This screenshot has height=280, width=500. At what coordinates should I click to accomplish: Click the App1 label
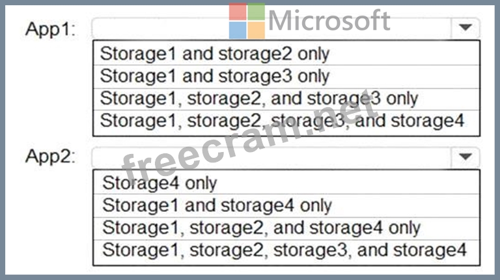point(50,30)
